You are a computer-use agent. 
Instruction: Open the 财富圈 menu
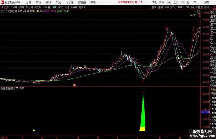pyautogui.click(x=82, y=2)
